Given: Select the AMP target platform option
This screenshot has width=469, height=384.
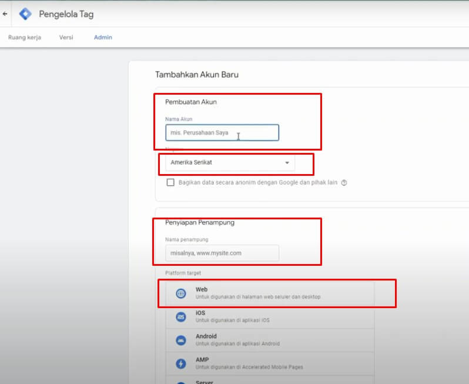Looking at the screenshot, I should click(270, 363).
